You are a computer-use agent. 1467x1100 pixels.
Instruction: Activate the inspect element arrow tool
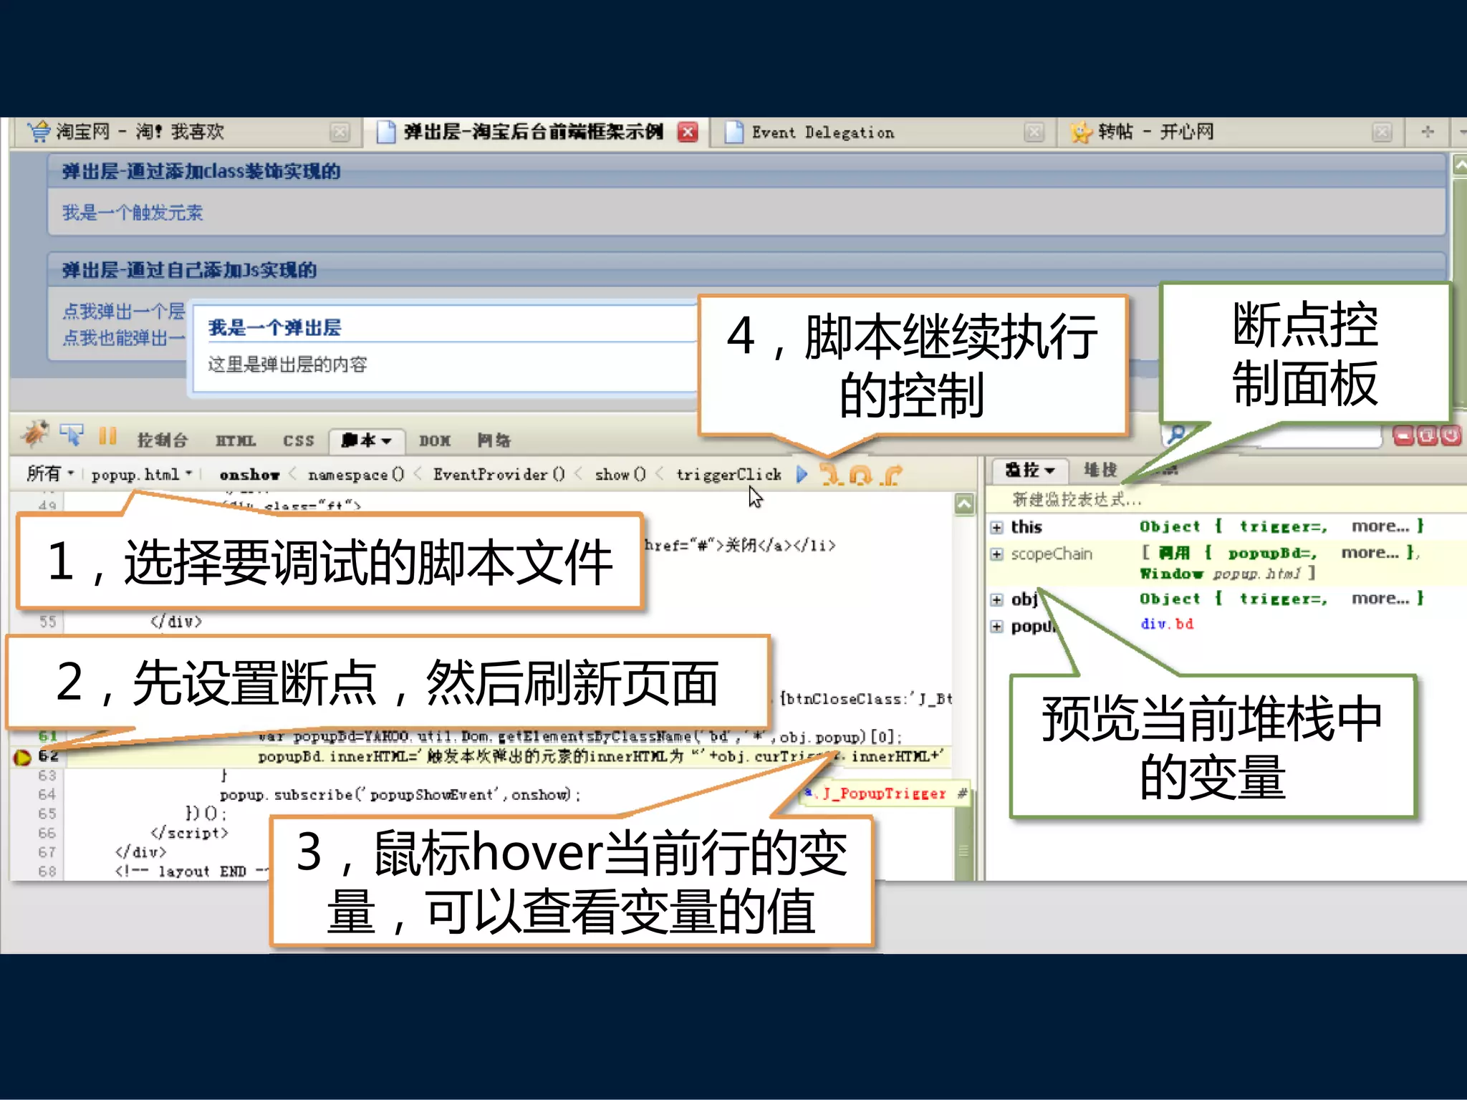point(71,435)
